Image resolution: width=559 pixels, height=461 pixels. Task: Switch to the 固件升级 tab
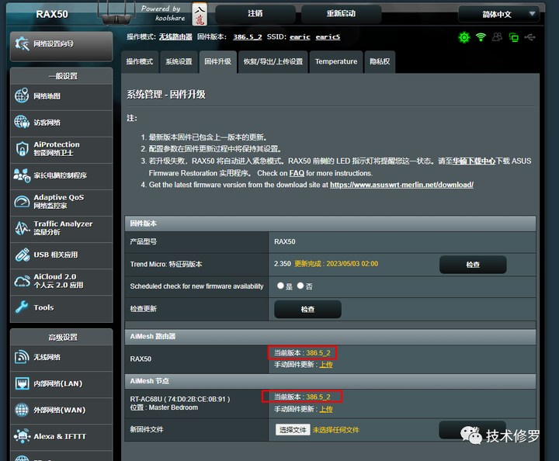[218, 61]
